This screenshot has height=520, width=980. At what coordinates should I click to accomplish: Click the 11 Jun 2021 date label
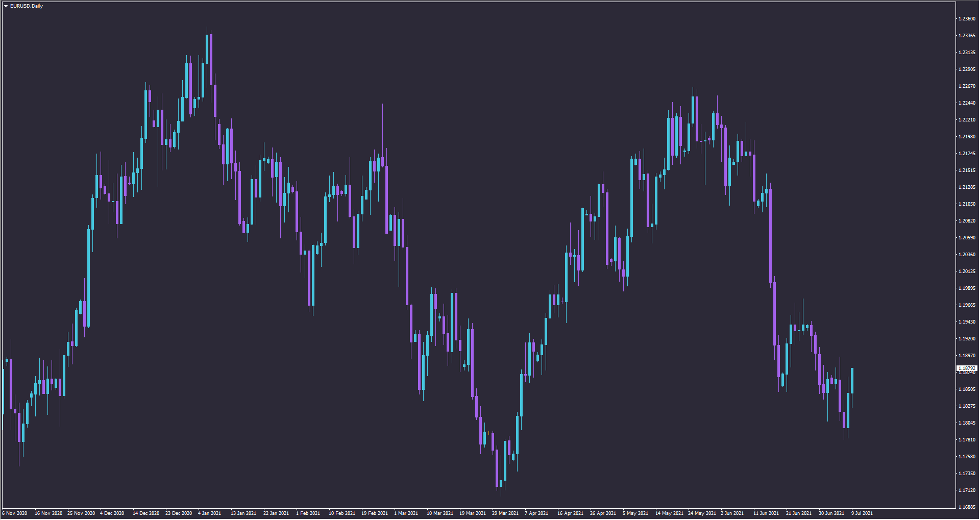(766, 513)
